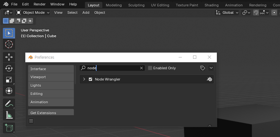
Task: Uncheck the Node Wrangler add-on checkbox
Action: click(x=90, y=79)
